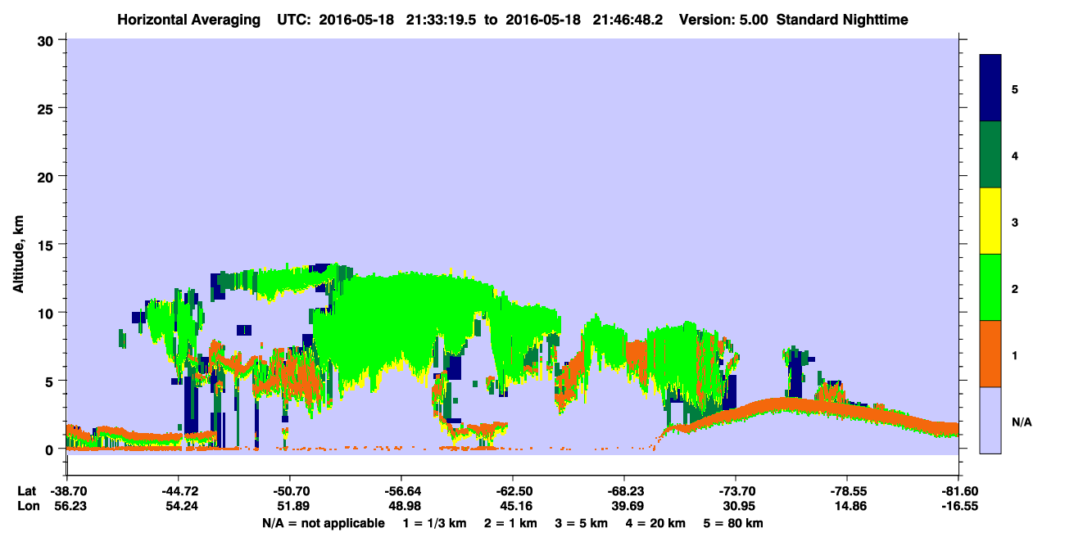The width and height of the screenshot is (1065, 546).
Task: Click the y-axis tick label 20
Action: 47,176
